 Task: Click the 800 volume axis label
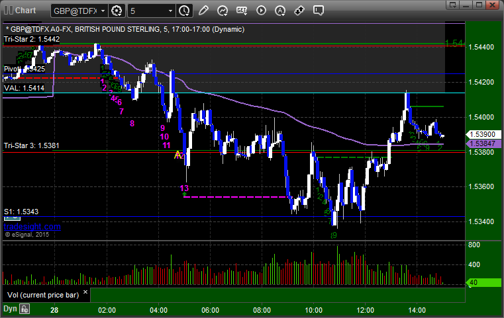474,245
